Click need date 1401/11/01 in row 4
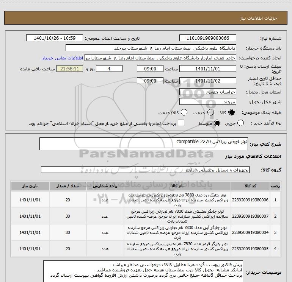The image size is (292, 282). coord(30,249)
